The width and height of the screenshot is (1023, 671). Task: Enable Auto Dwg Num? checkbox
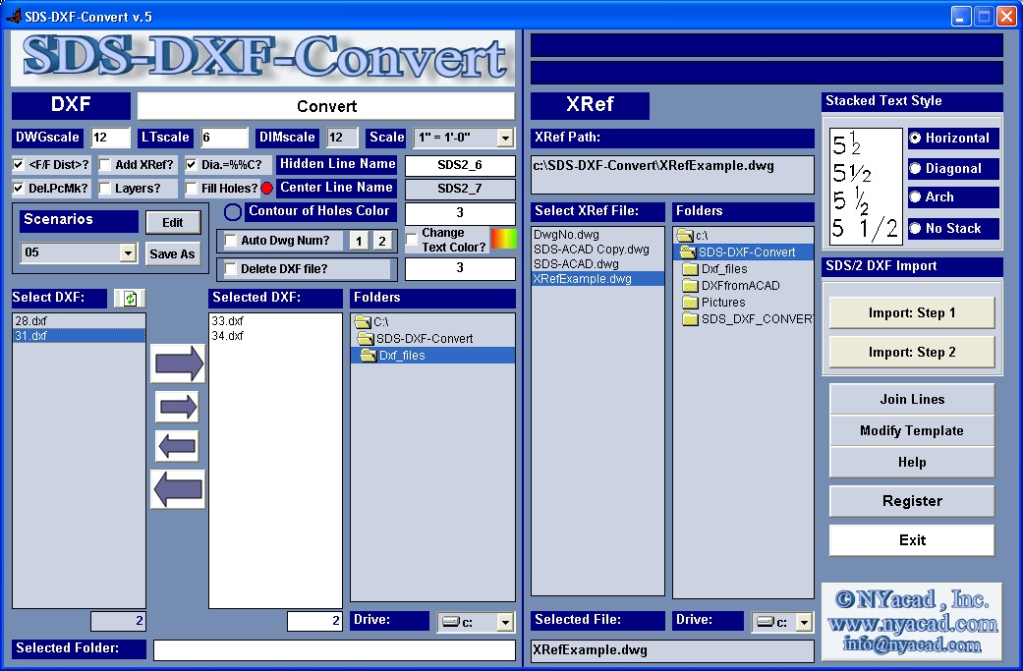[230, 241]
